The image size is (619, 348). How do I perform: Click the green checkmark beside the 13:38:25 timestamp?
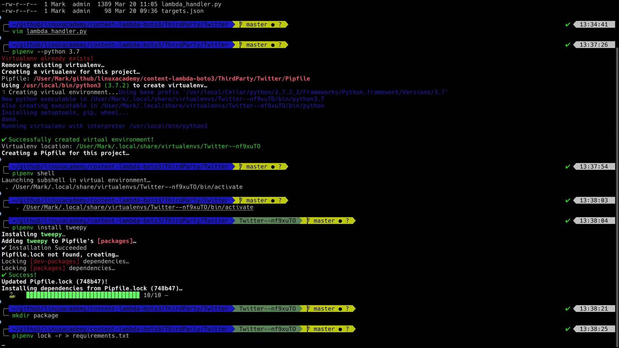[x=568, y=329]
